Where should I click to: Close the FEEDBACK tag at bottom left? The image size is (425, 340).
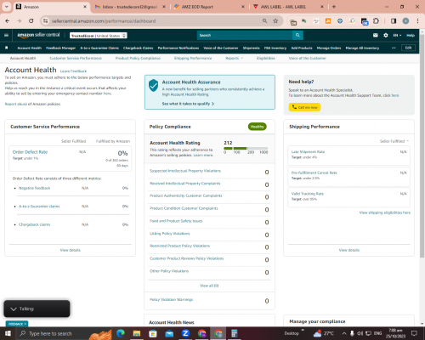(x=25, y=324)
